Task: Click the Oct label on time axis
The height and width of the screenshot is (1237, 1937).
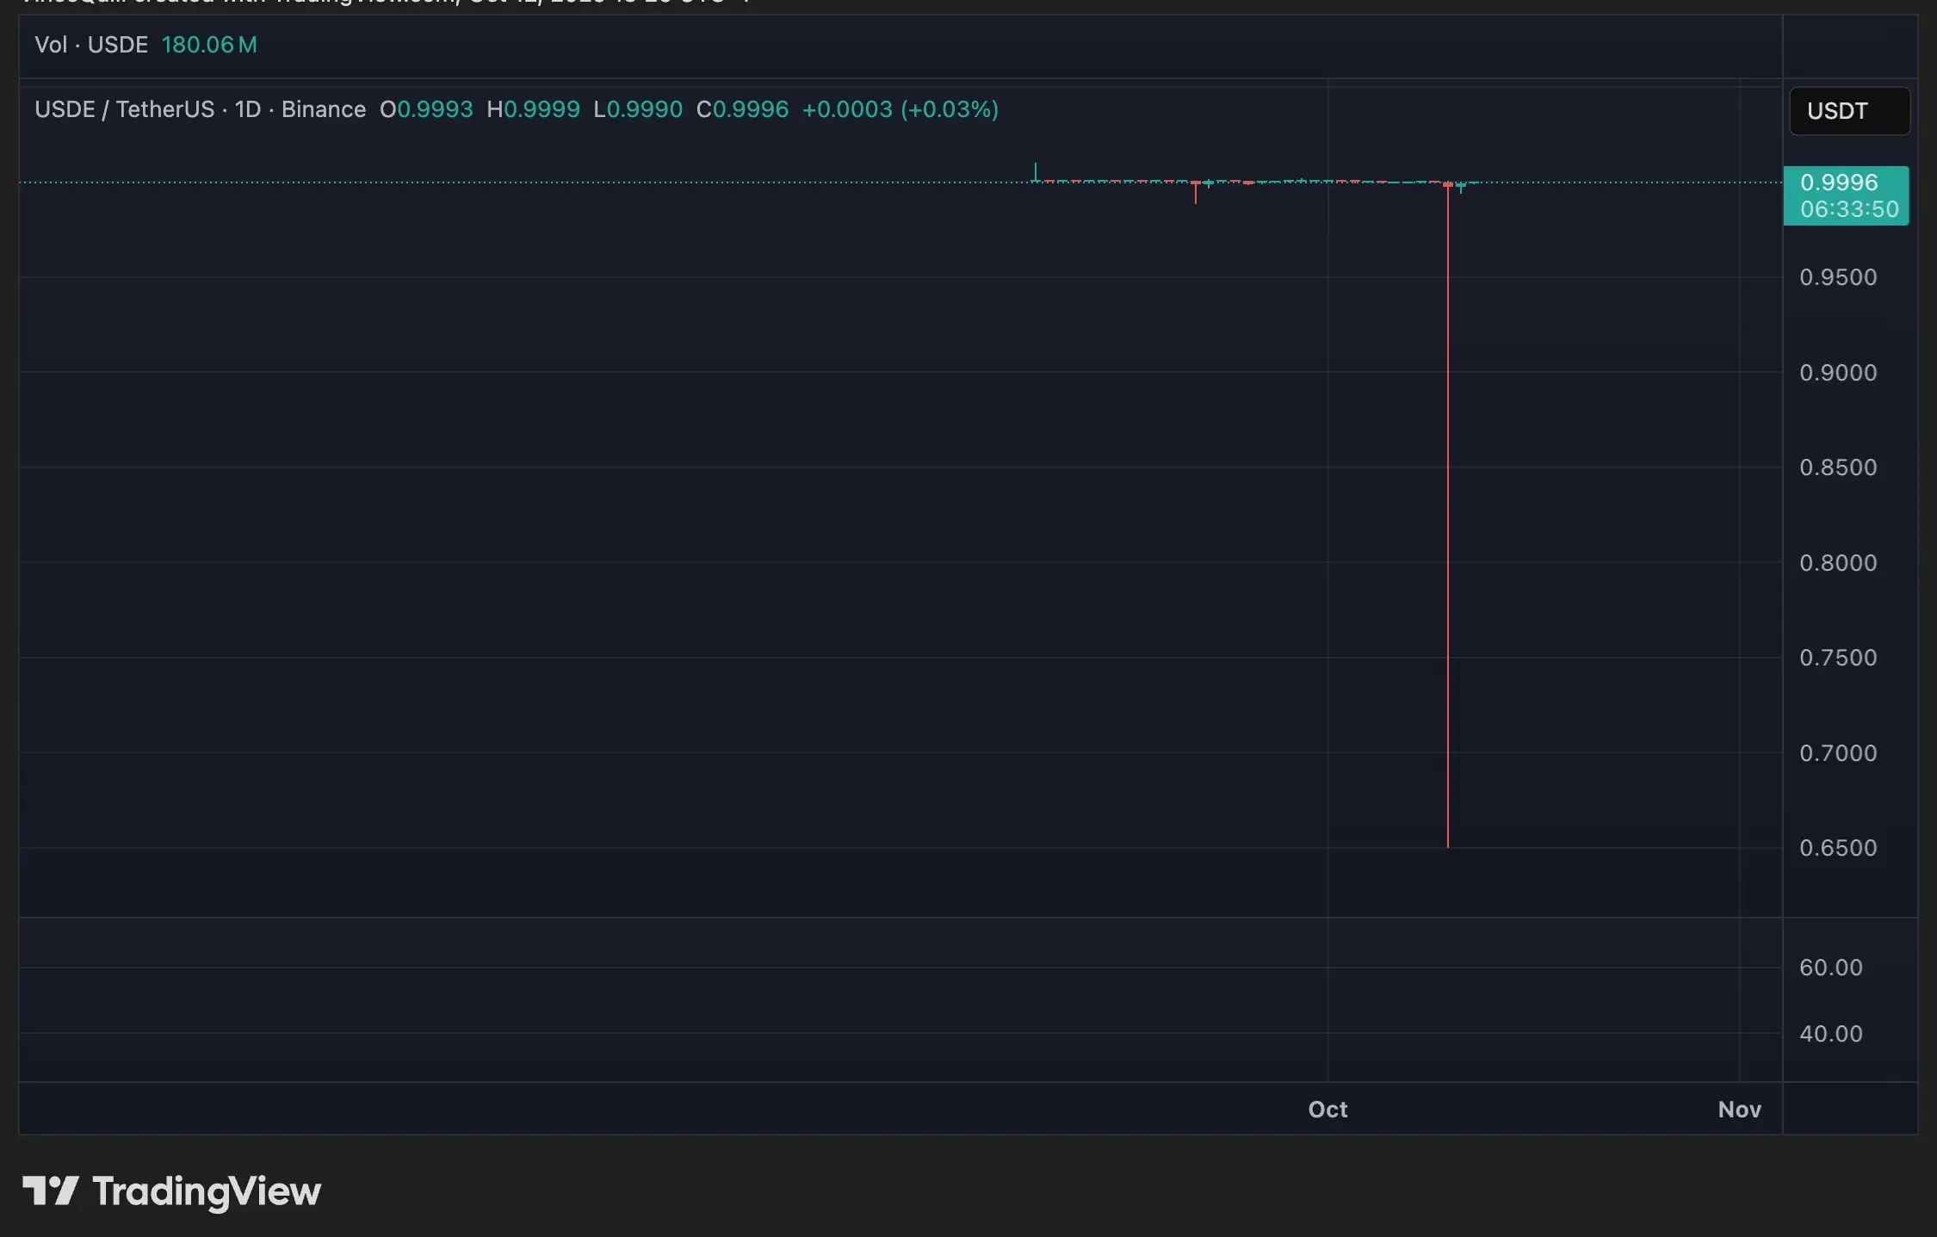Action: pyautogui.click(x=1327, y=1110)
